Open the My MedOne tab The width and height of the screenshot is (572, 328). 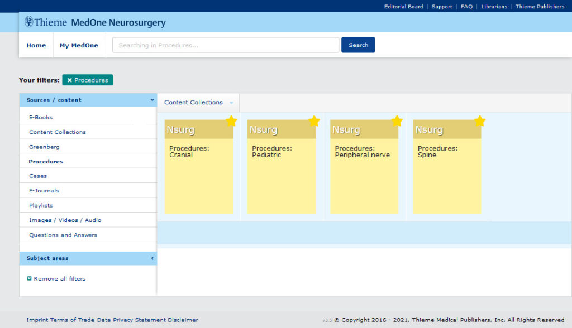79,45
